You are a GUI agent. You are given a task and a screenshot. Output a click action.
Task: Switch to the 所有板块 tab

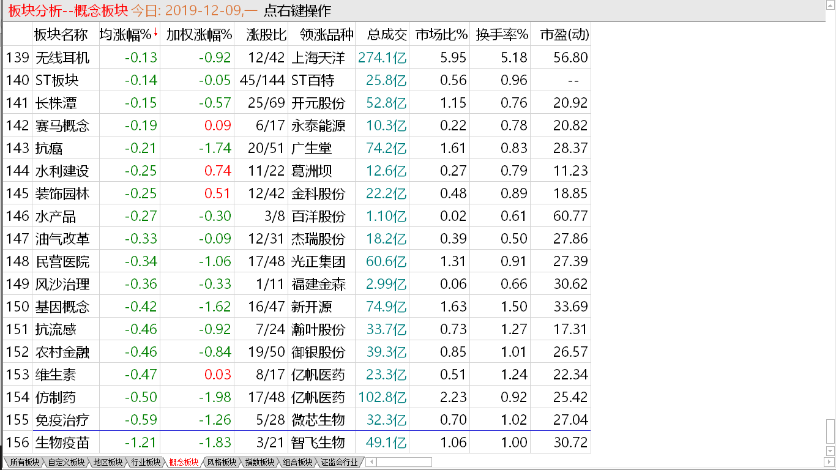24,462
